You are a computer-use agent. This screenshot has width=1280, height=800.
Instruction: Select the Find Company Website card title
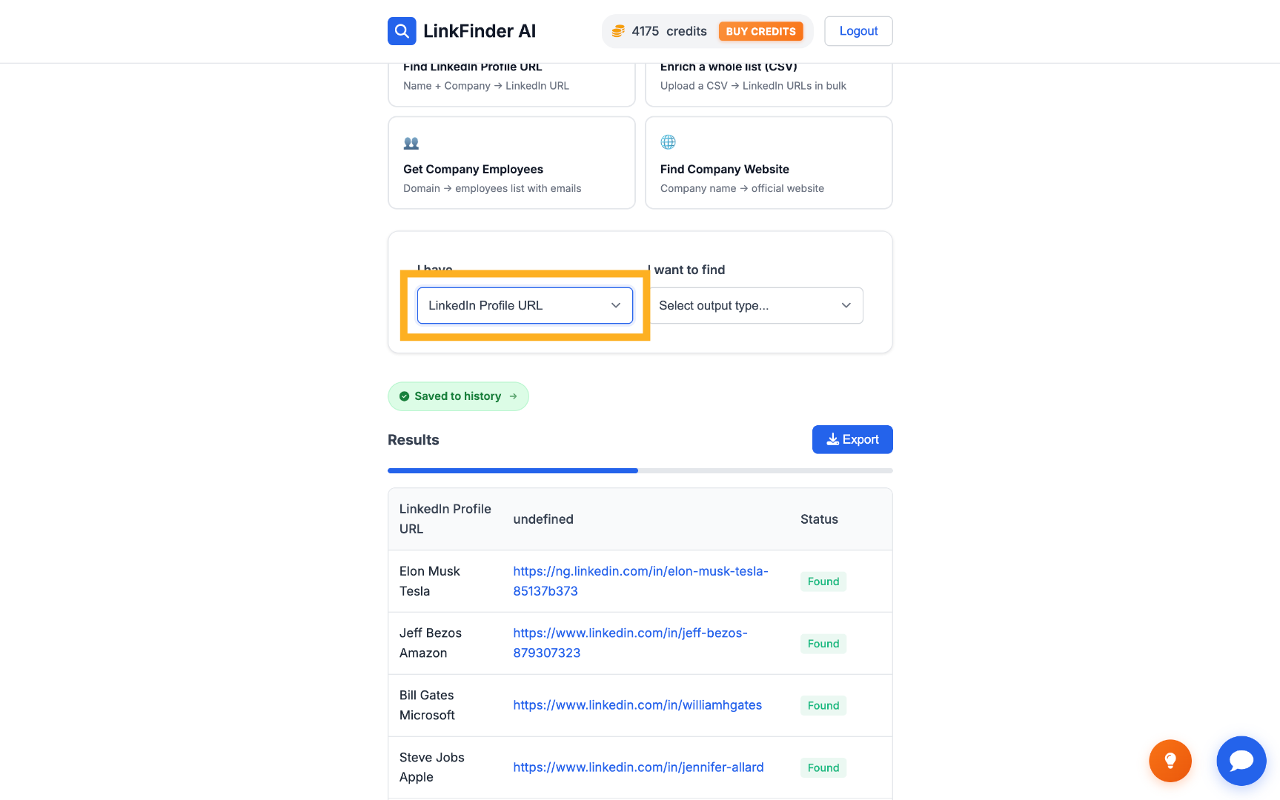click(725, 169)
